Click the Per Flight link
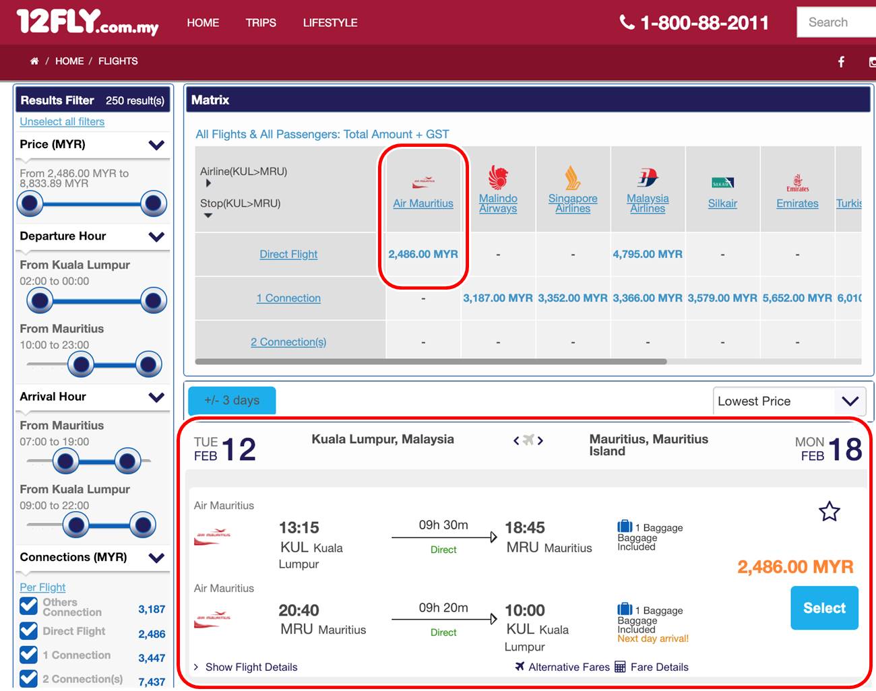 pyautogui.click(x=42, y=587)
